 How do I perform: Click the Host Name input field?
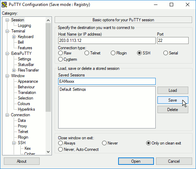[107, 41]
